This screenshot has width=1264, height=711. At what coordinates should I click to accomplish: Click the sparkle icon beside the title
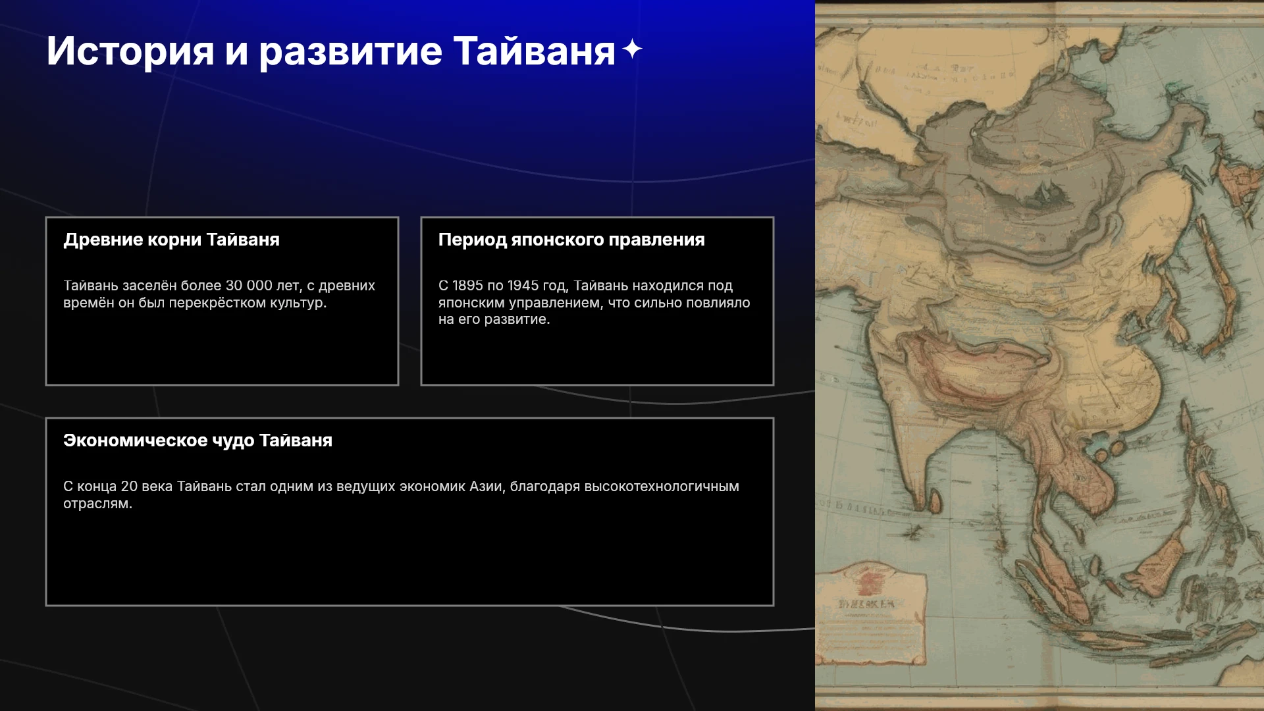632,49
